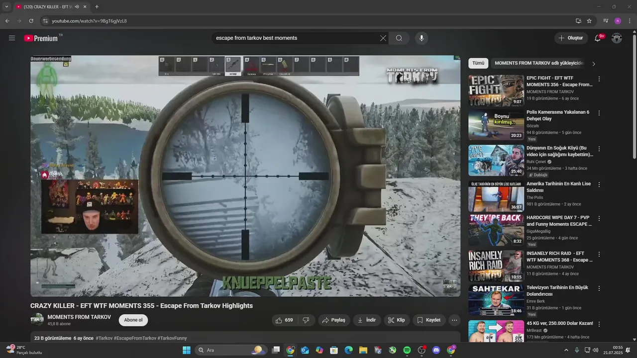This screenshot has width=637, height=358.
Task: Go back in browser history
Action: point(7,21)
